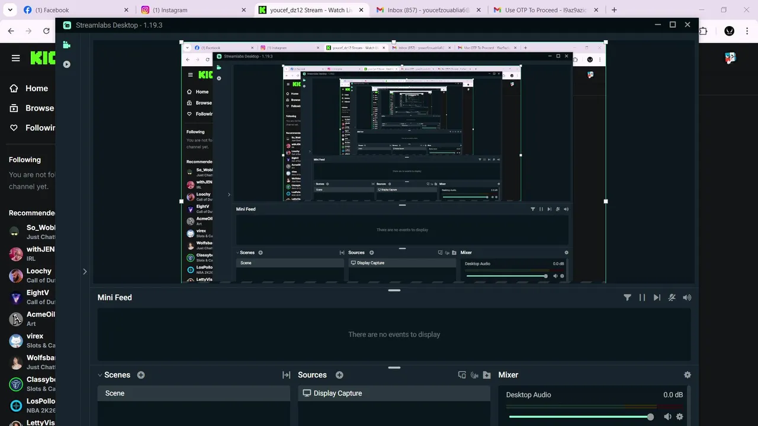Screen dimensions: 758x426
Task: Open the Streamlabs Editor camera icon
Action: (x=67, y=44)
